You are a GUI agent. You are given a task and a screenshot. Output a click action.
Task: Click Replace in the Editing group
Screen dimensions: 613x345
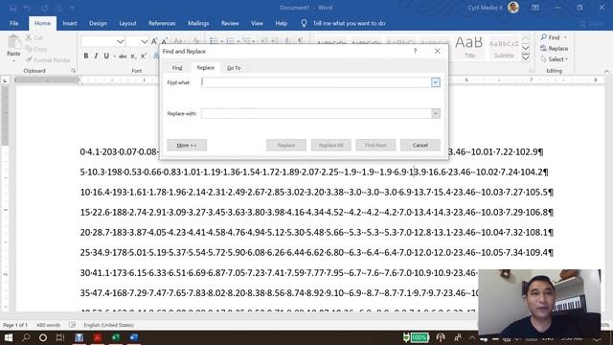[x=555, y=49]
